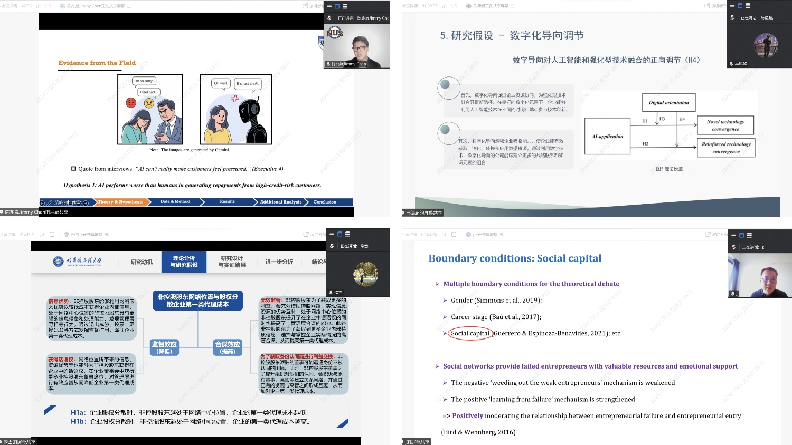Click Jimmy Chen's video thumbnail
792x445 pixels.
pyautogui.click(x=357, y=46)
